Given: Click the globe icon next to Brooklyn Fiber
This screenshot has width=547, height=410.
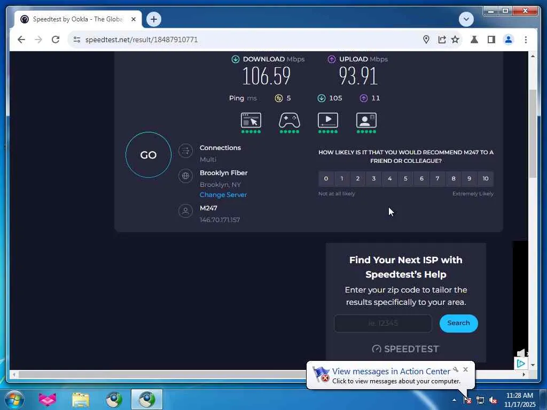Looking at the screenshot, I should pyautogui.click(x=185, y=176).
